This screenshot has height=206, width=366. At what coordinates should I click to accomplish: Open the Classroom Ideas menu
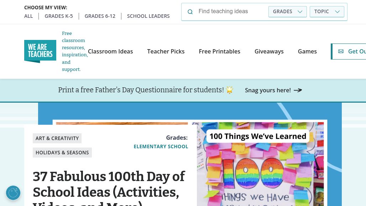110,51
